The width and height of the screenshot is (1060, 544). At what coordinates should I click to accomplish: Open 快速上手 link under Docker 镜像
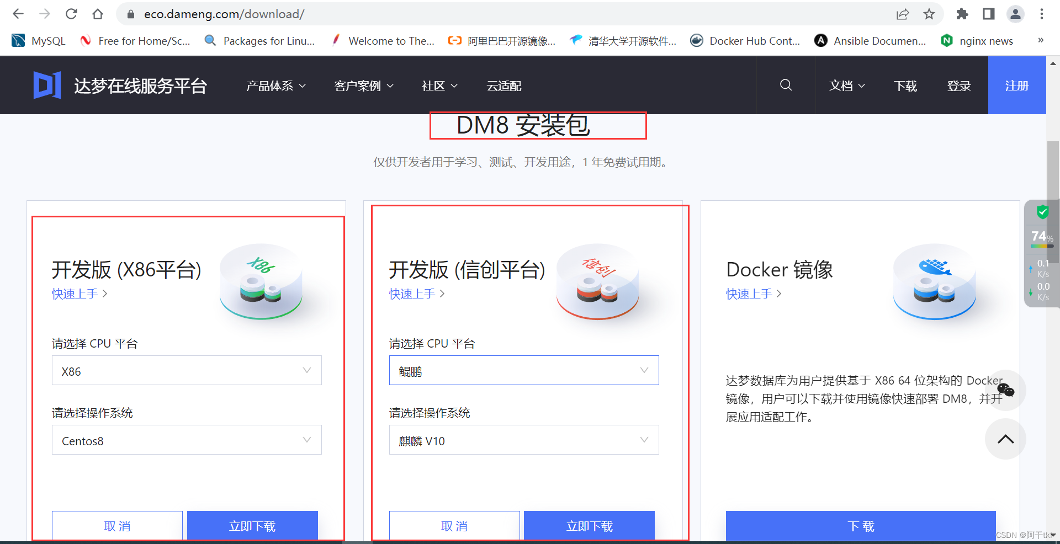tap(754, 294)
